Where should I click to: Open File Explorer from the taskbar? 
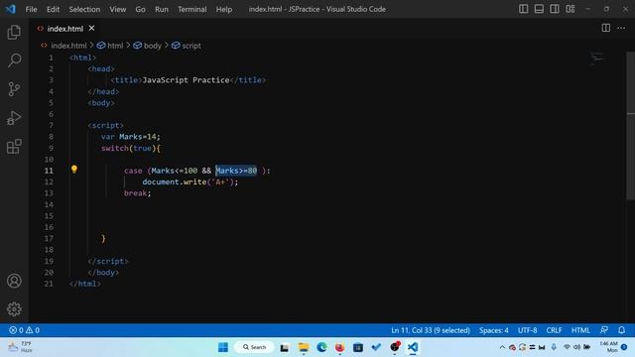pos(303,347)
